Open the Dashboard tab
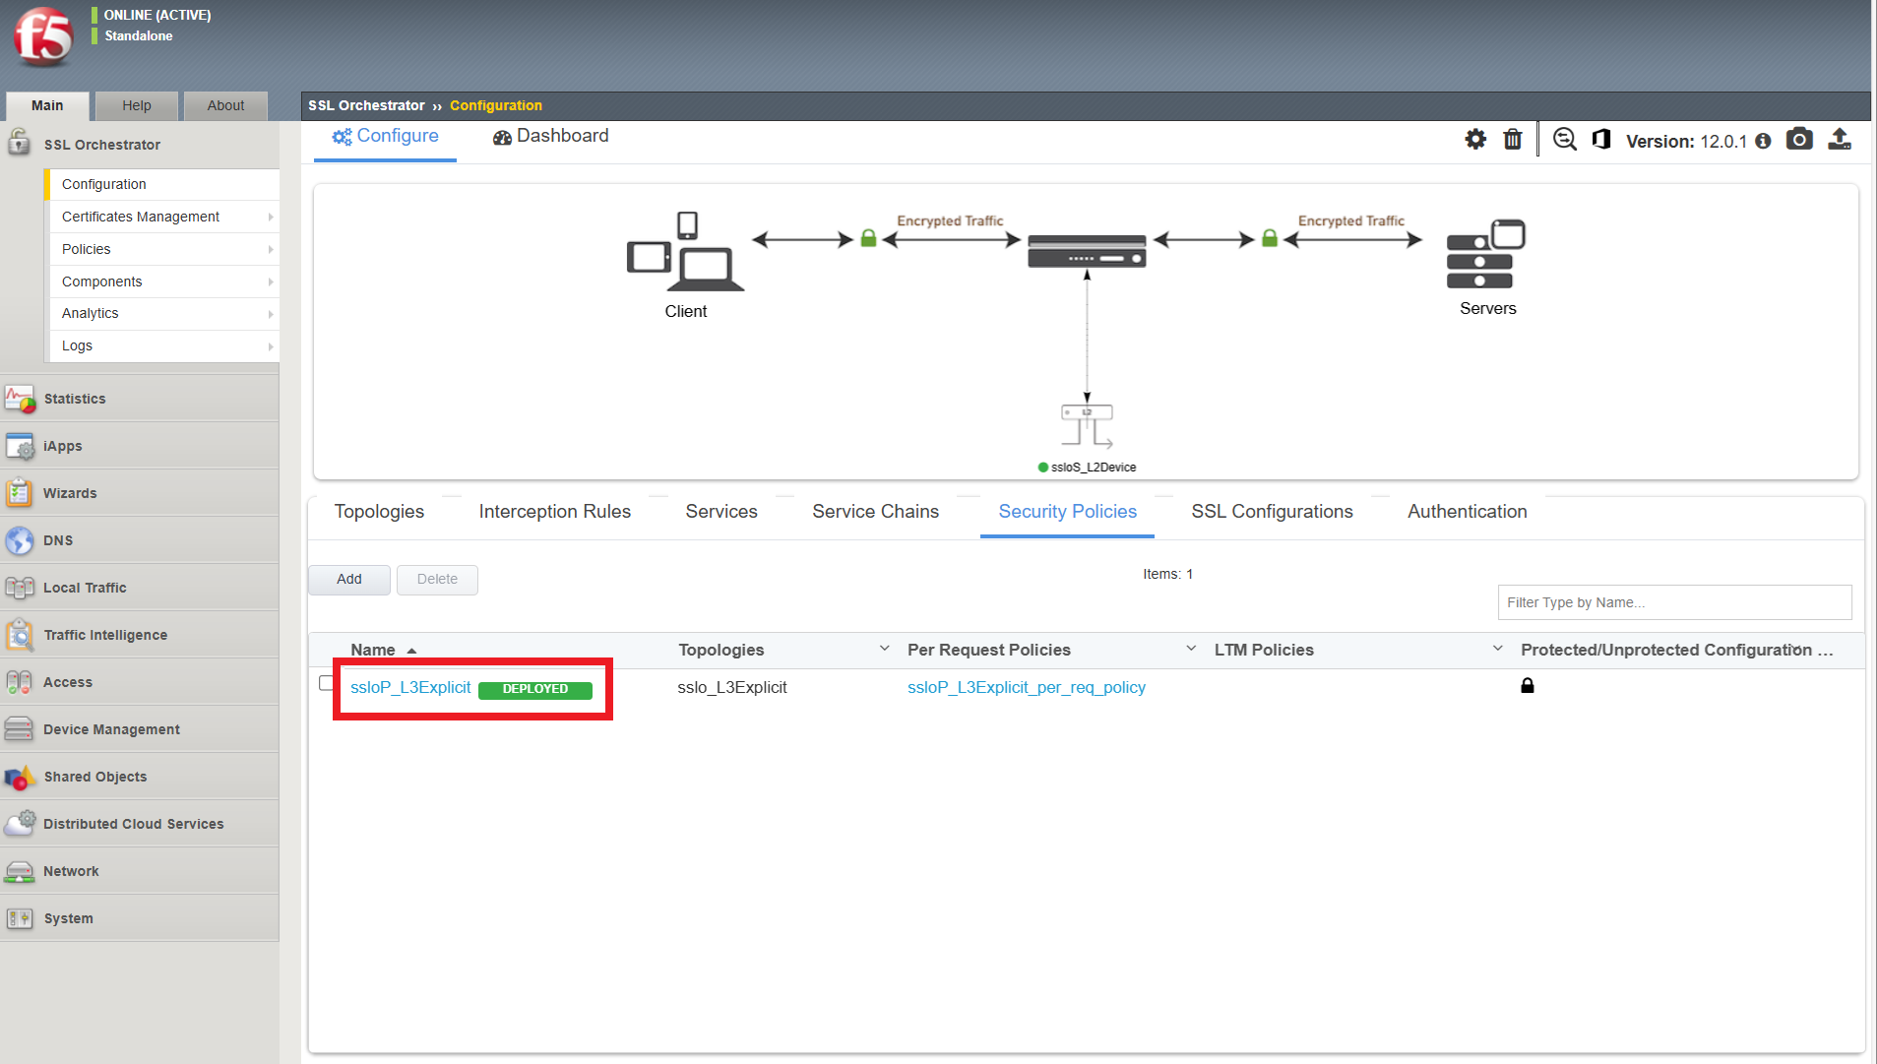Viewport: 1877px width, 1064px height. 551,137
